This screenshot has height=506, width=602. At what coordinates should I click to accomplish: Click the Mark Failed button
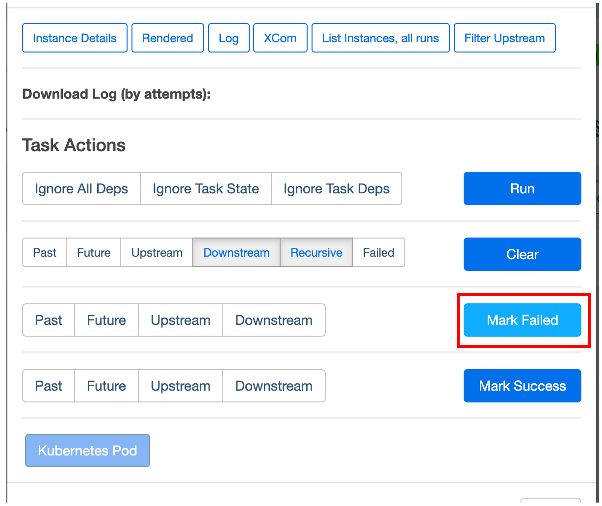522,320
